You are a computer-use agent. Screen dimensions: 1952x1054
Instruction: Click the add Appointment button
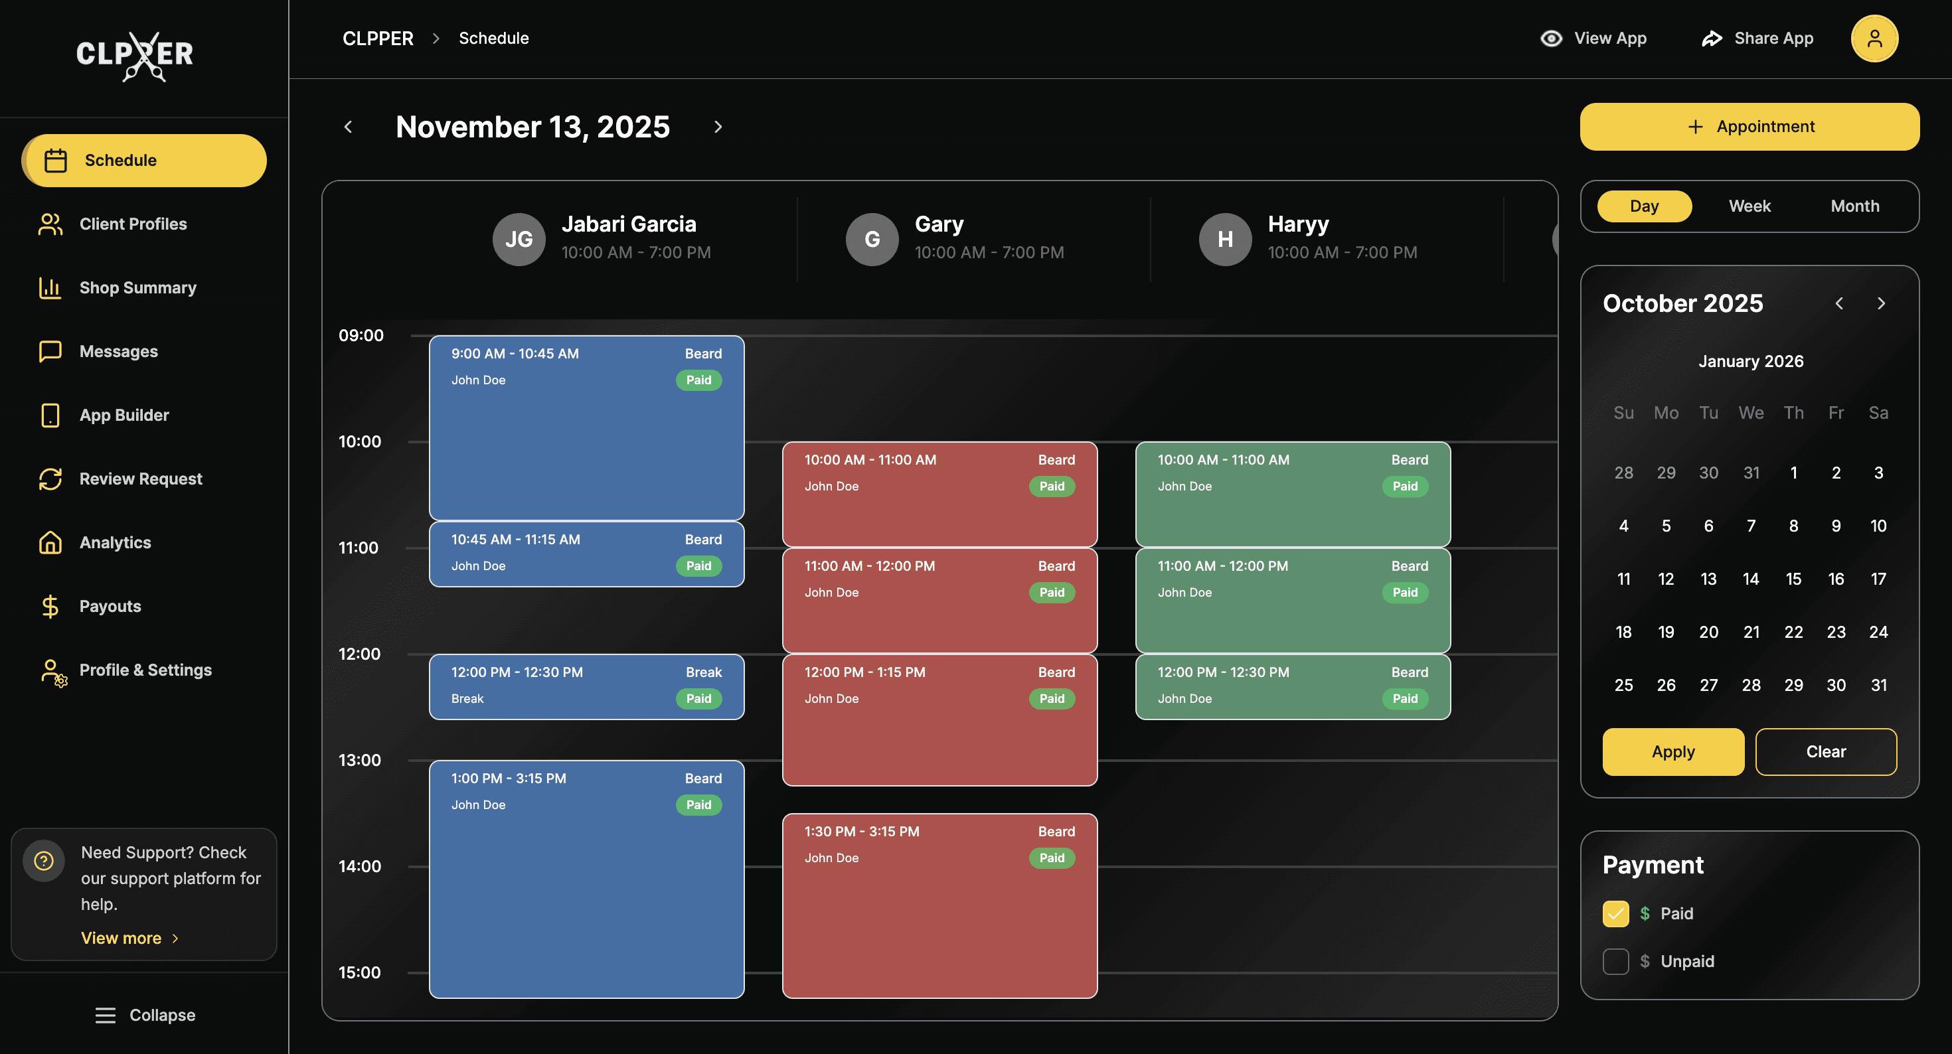coord(1749,127)
